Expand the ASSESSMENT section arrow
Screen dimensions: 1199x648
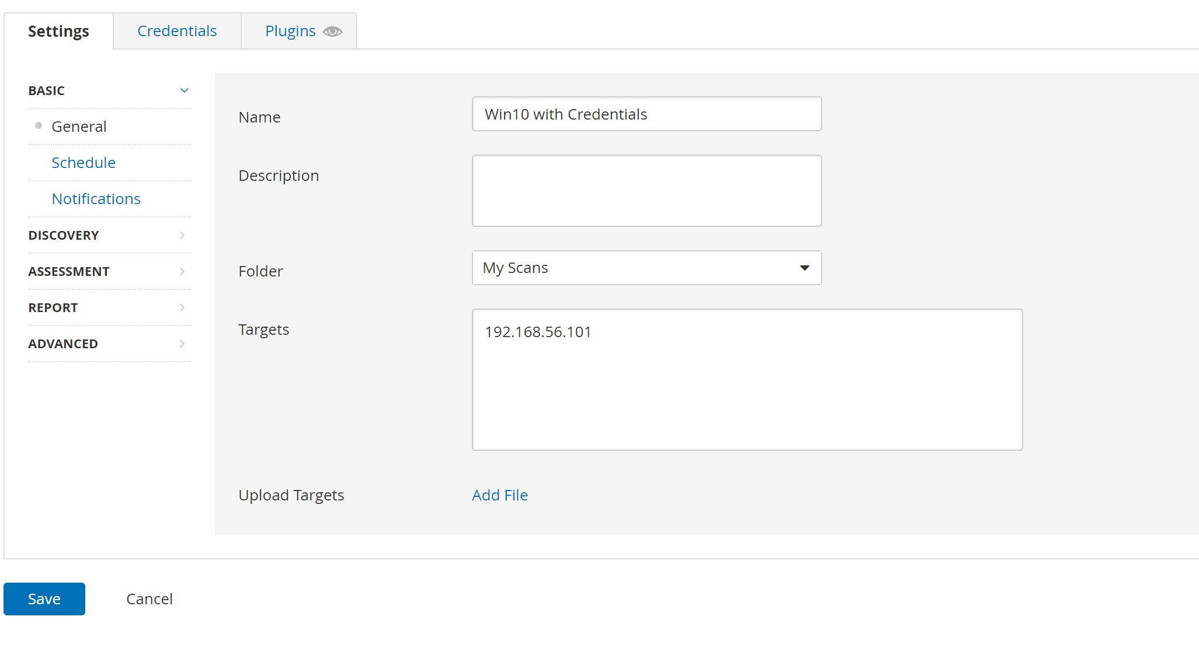coord(182,271)
